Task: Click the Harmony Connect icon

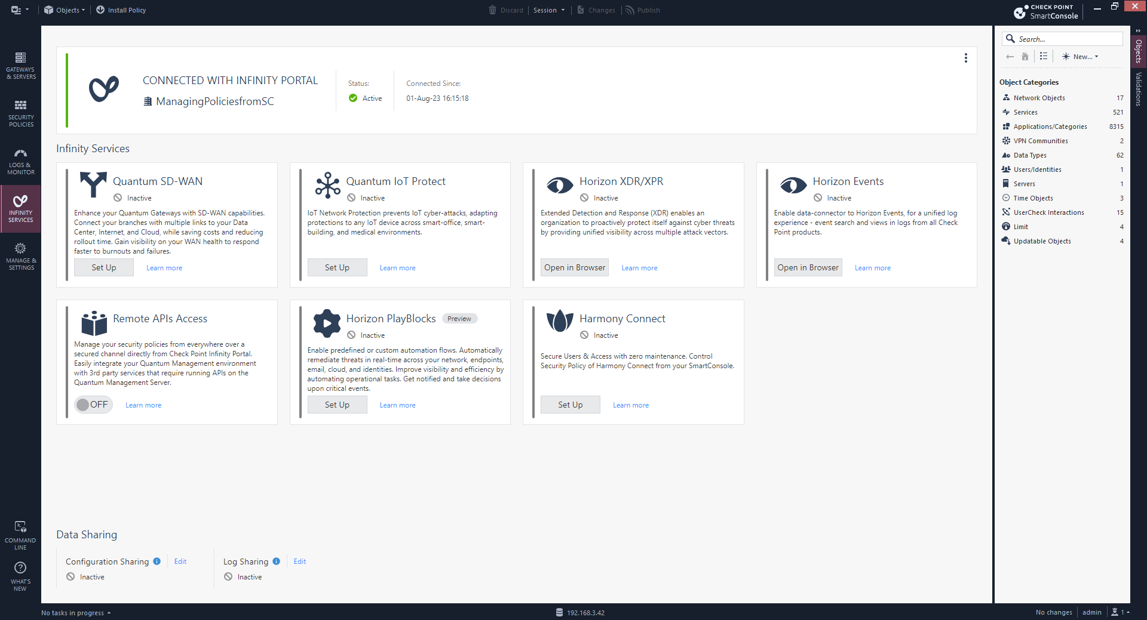Action: [x=560, y=321]
